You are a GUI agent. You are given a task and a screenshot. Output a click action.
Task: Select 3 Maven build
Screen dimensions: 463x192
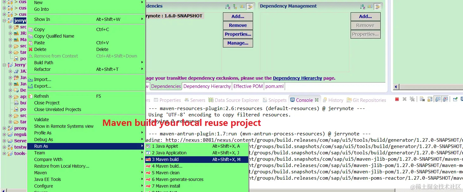coord(197,159)
